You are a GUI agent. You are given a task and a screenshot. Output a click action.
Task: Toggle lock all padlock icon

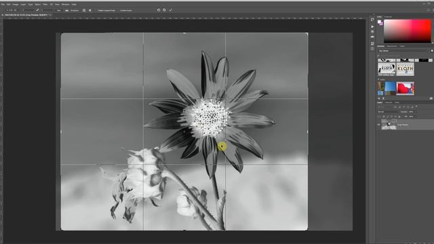tap(399, 117)
